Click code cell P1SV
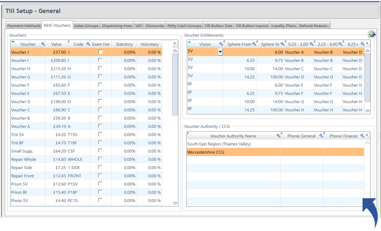 [x=78, y=184]
